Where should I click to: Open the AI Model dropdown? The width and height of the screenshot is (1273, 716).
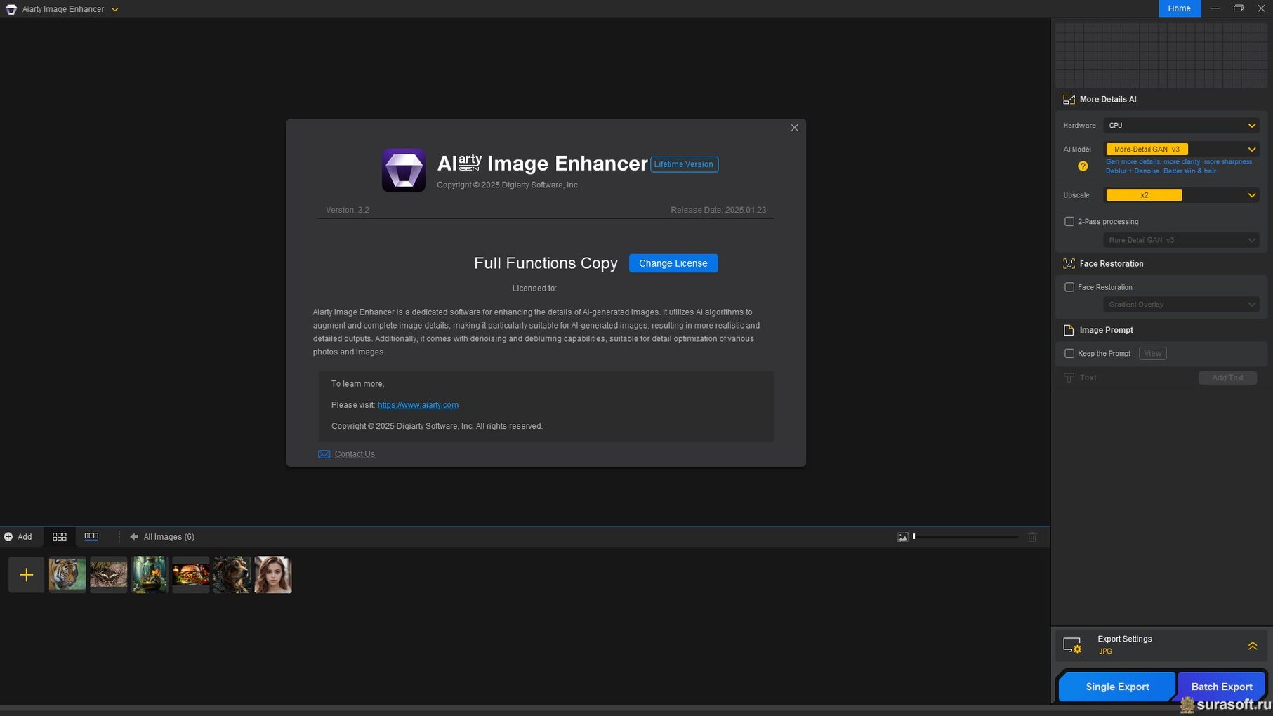coord(1181,149)
